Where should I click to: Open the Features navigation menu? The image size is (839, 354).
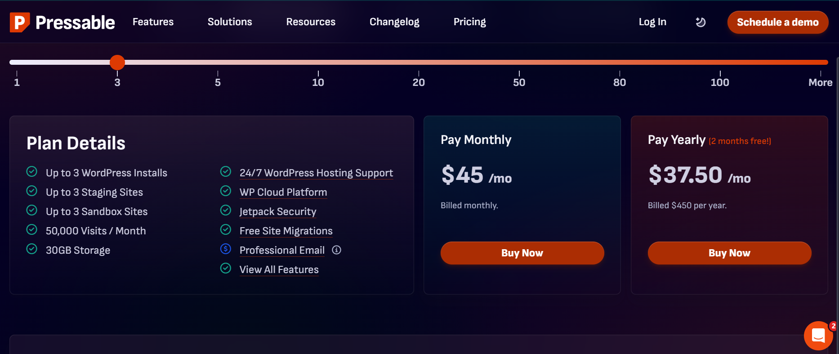tap(153, 22)
